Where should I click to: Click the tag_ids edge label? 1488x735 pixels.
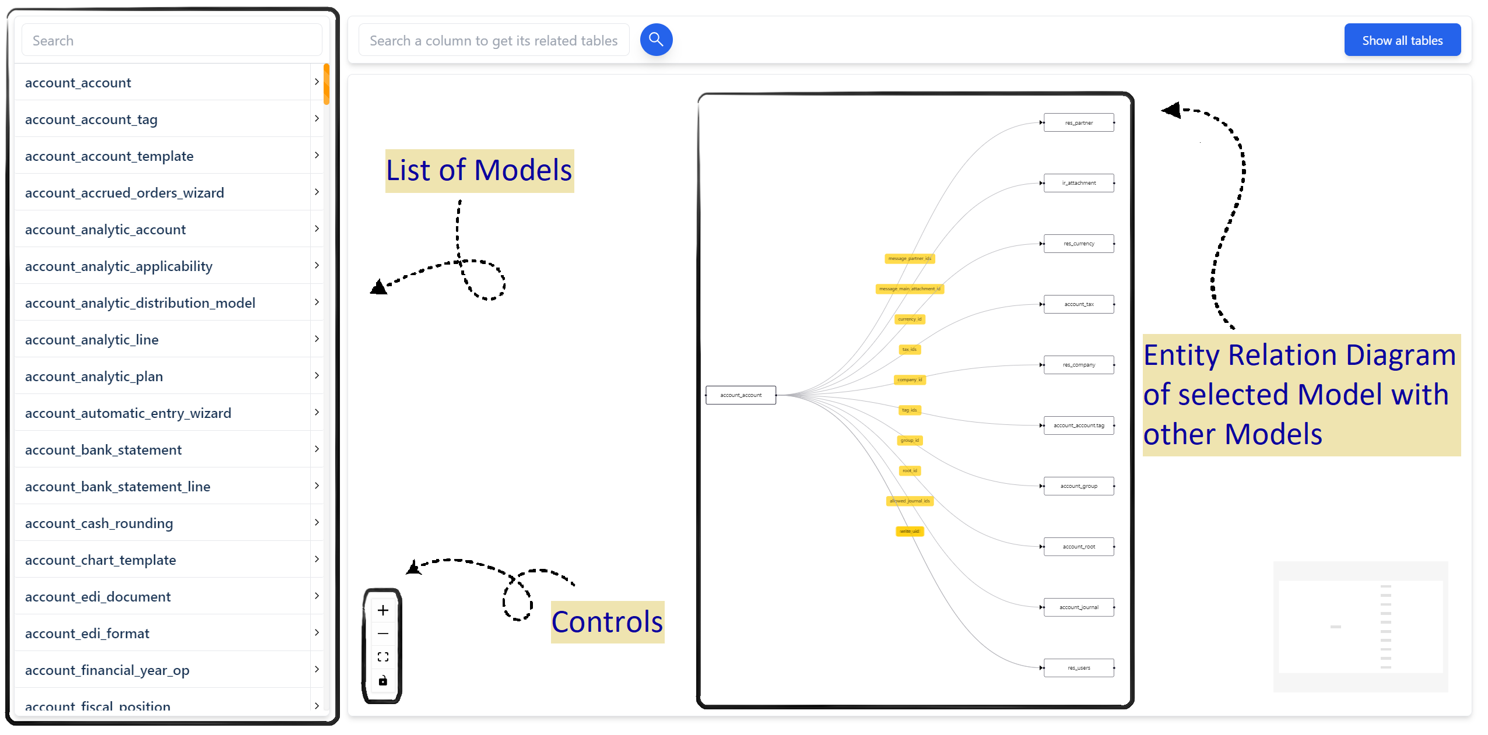(910, 410)
